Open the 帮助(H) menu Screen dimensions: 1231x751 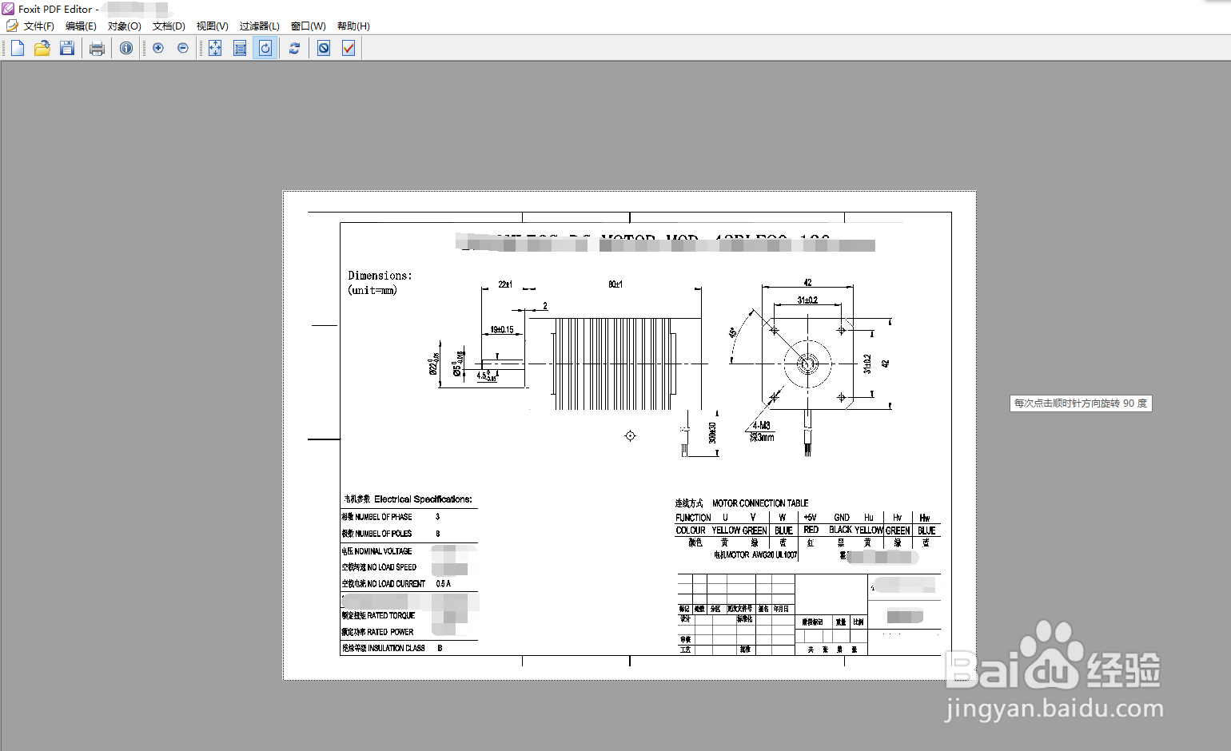[x=353, y=26]
